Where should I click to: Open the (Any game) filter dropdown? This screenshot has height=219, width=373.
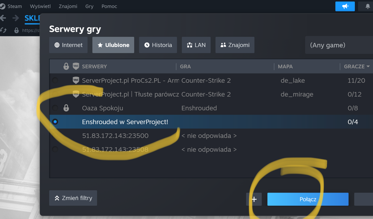click(x=339, y=45)
